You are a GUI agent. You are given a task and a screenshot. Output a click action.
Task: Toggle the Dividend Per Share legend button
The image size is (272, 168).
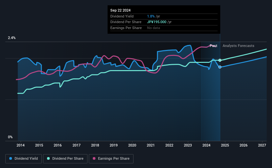(65, 159)
